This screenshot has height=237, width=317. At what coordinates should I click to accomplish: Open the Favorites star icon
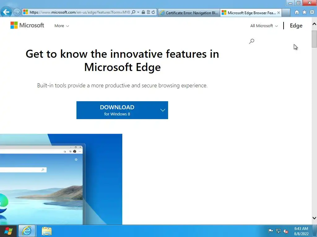pos(305,12)
